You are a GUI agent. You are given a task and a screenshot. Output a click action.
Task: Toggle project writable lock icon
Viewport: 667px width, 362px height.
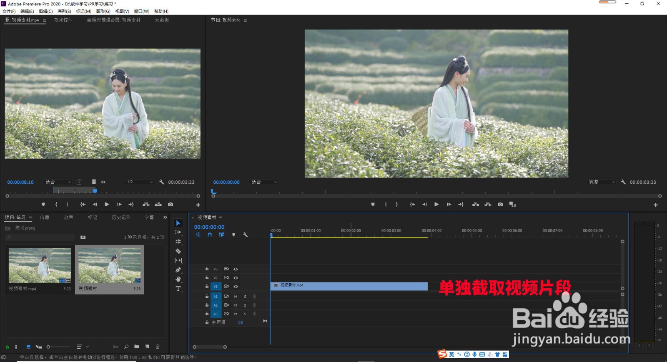tap(7, 347)
